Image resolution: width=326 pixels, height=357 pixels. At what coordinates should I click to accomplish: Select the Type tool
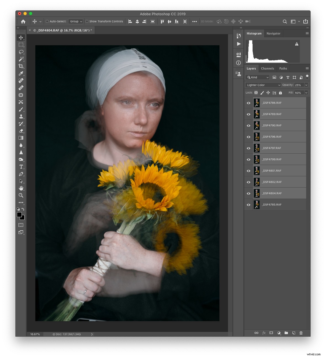coord(21,167)
